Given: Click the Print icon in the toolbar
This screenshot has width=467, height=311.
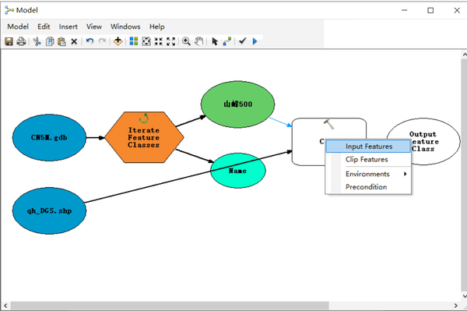Looking at the screenshot, I should pyautogui.click(x=21, y=41).
